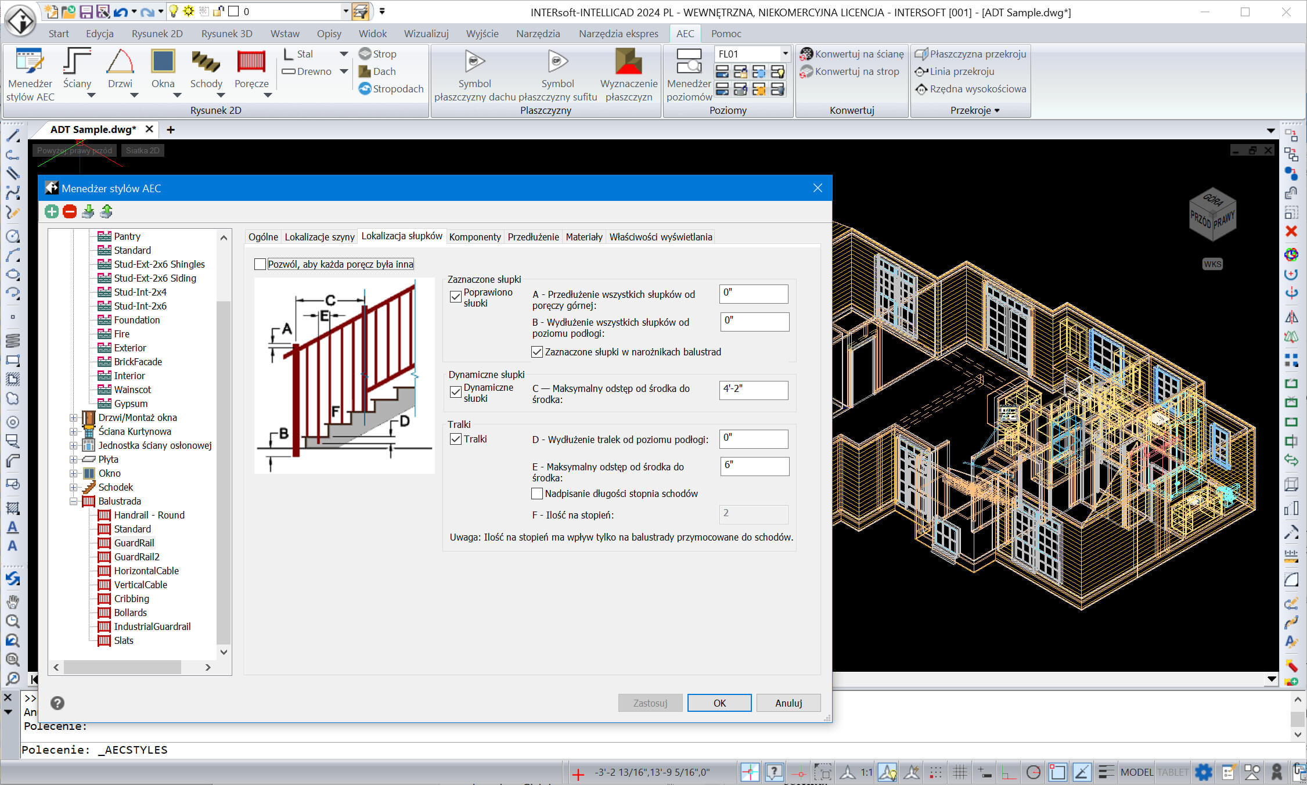
Task: Uncheck the Tralki checkbox
Action: 456,439
